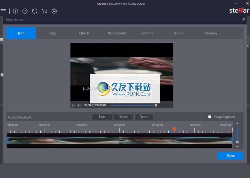Minimize the Stellar Converter window
Image resolution: width=250 pixels, height=178 pixels.
tap(236, 3)
